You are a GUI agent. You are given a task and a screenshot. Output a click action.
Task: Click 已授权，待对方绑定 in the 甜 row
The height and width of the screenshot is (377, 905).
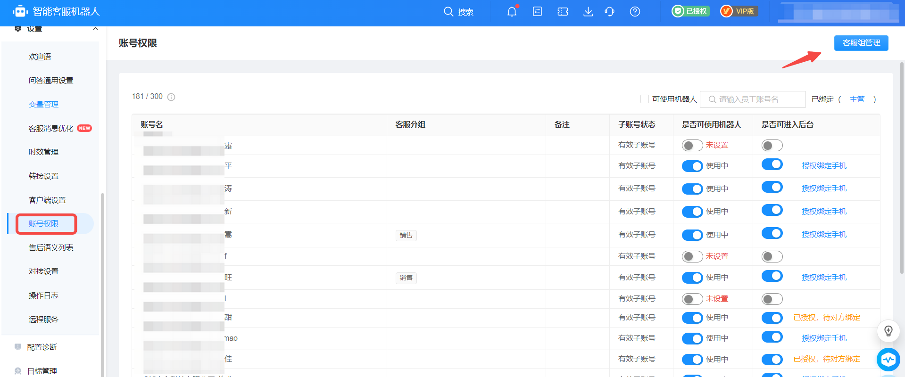click(x=827, y=318)
